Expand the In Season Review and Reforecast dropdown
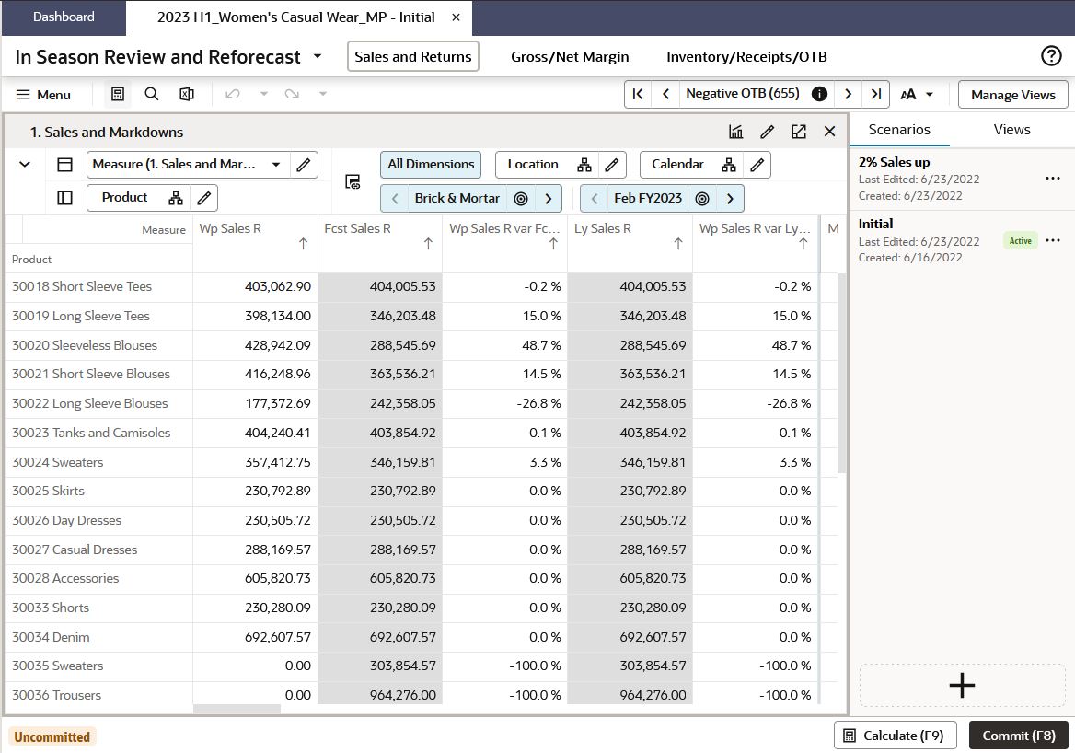 click(318, 56)
